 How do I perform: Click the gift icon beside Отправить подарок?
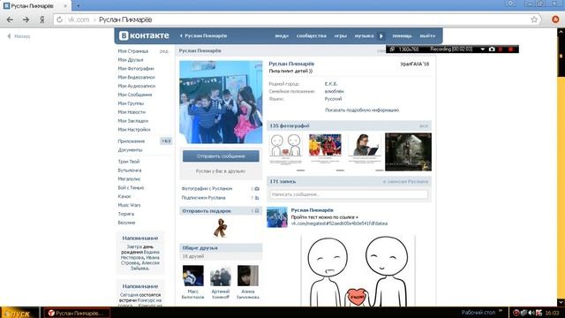(x=257, y=211)
